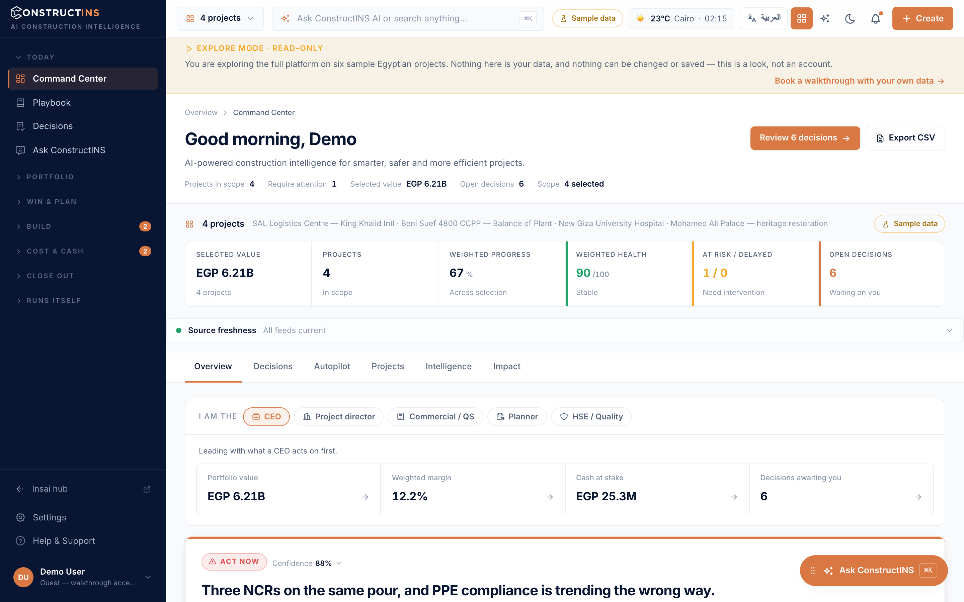Click the Create button
Viewport: 964px width, 602px height.
click(x=922, y=18)
